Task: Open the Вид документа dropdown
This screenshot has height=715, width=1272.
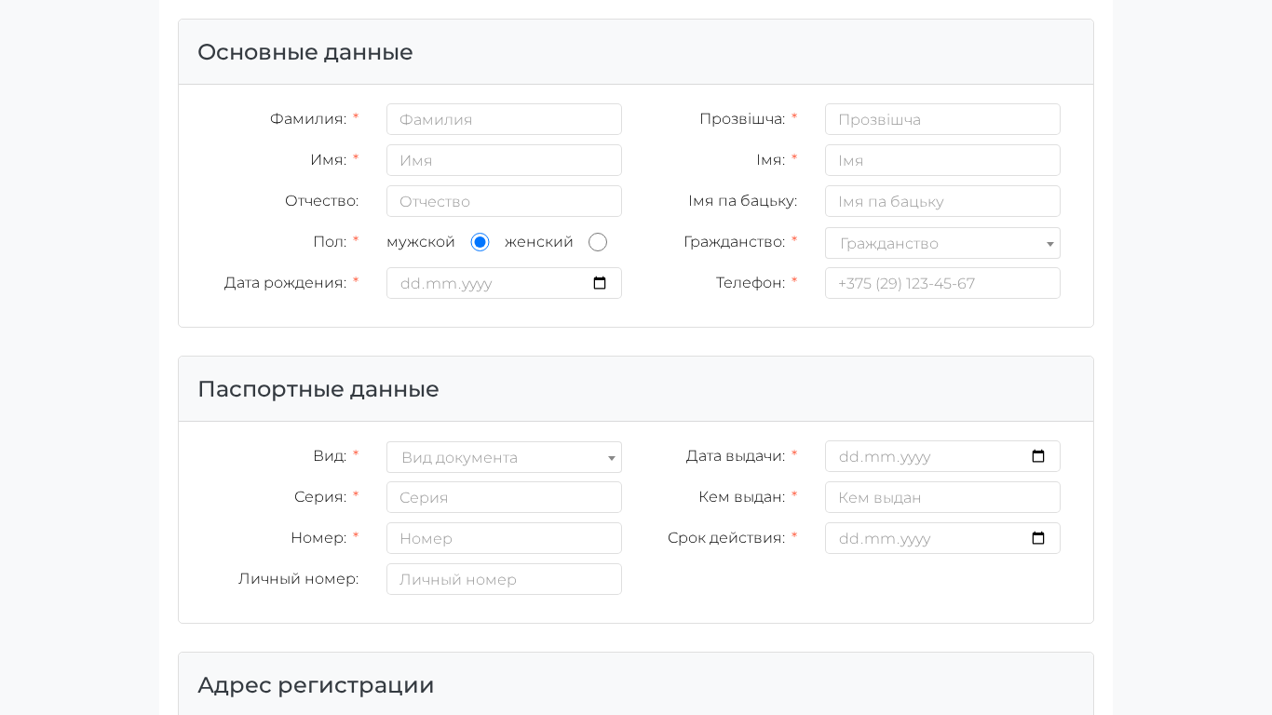Action: point(504,457)
